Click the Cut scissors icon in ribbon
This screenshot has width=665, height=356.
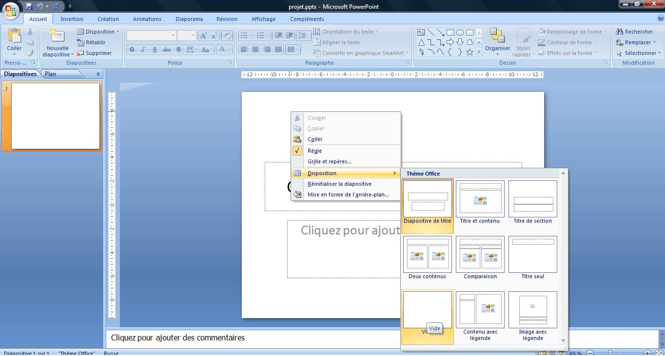click(x=30, y=32)
